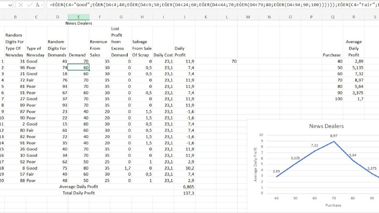Select column B header

(15, 17)
